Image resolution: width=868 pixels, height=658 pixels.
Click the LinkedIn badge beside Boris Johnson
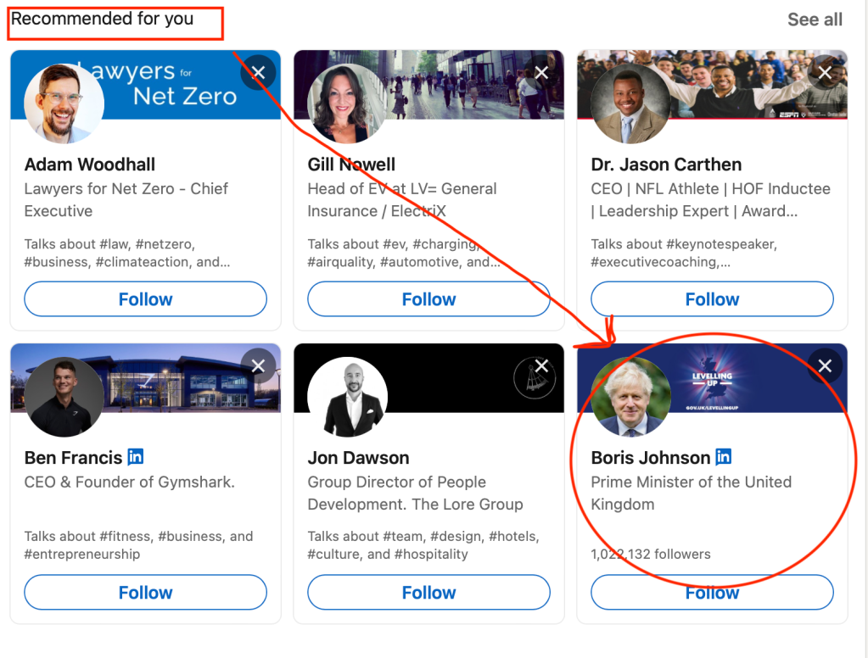pos(724,457)
